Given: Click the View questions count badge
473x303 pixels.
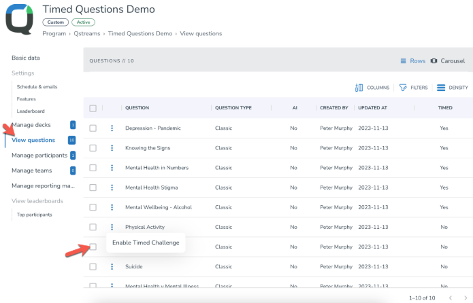Looking at the screenshot, I should coord(71,140).
